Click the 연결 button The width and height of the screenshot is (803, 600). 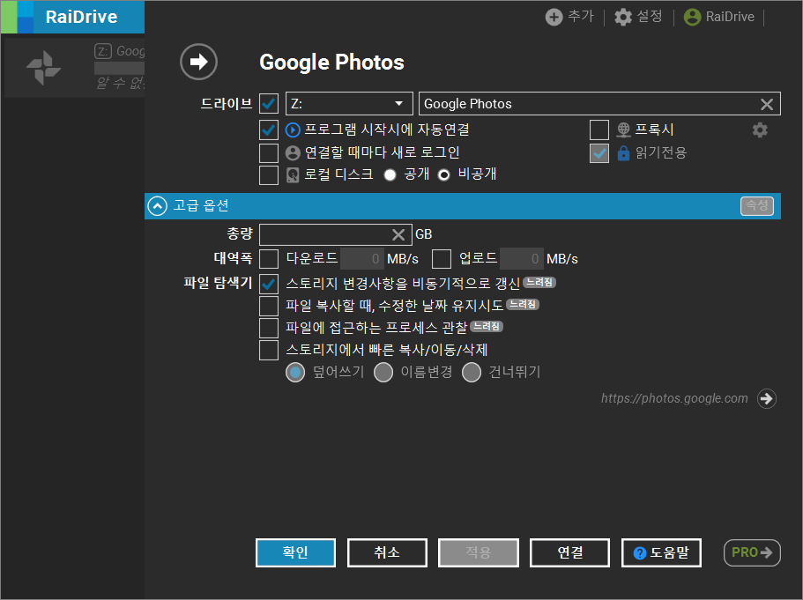pos(570,553)
